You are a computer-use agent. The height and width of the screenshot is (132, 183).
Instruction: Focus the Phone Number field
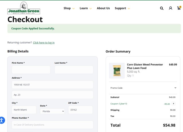pyautogui.click(x=52, y=125)
